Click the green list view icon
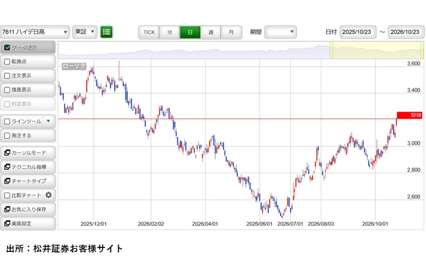 coord(107,32)
